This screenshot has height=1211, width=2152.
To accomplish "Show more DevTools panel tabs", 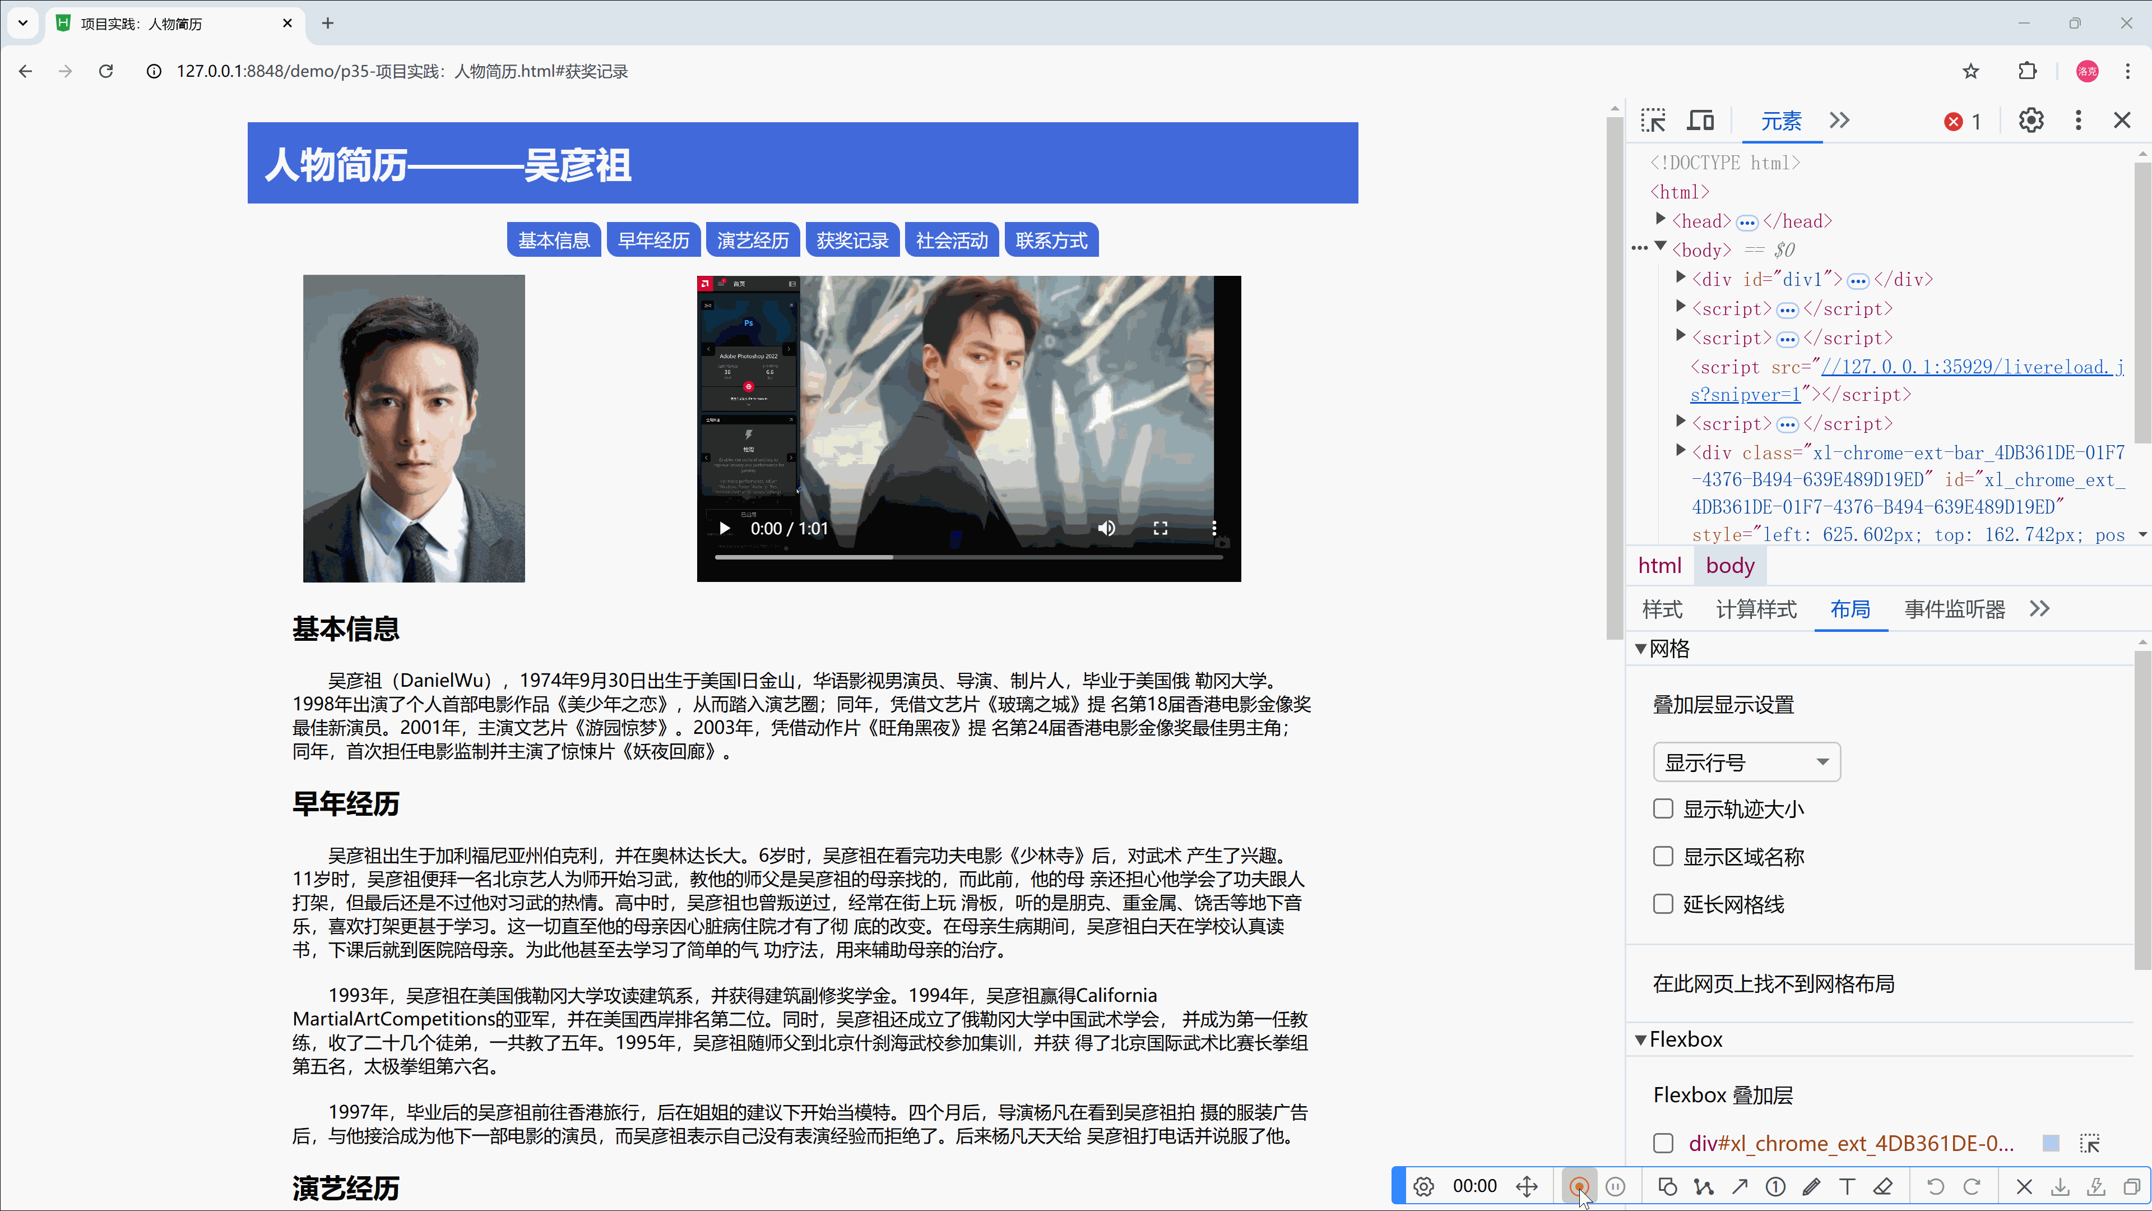I will (x=1839, y=121).
